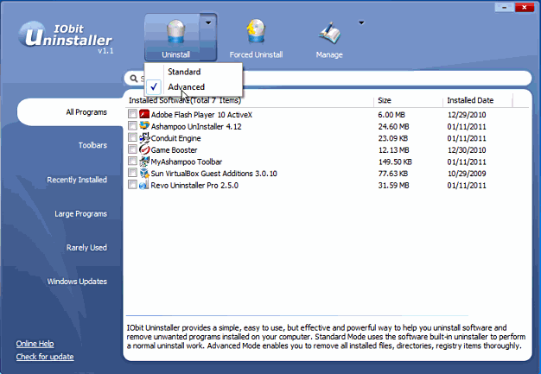Click the Game Booster program icon
The image size is (541, 374).
[x=144, y=149]
